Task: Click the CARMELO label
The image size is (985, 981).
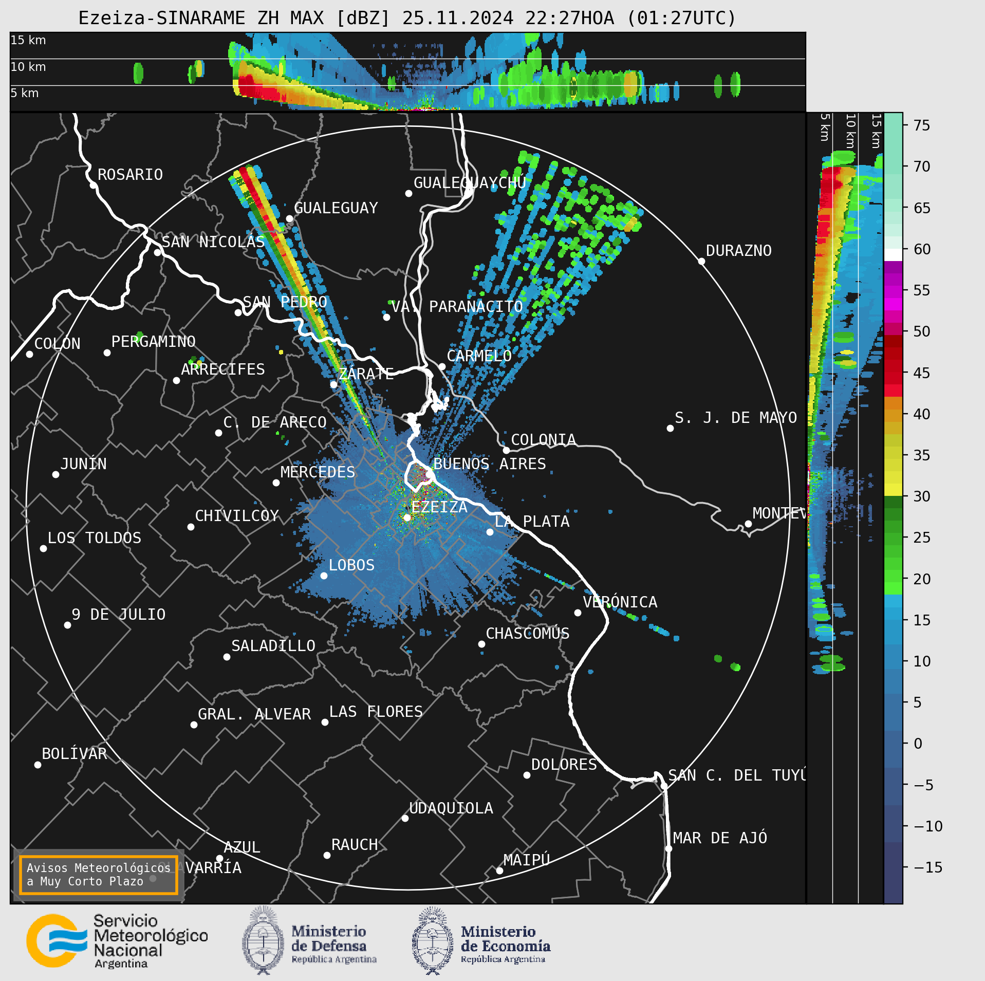Action: click(479, 356)
